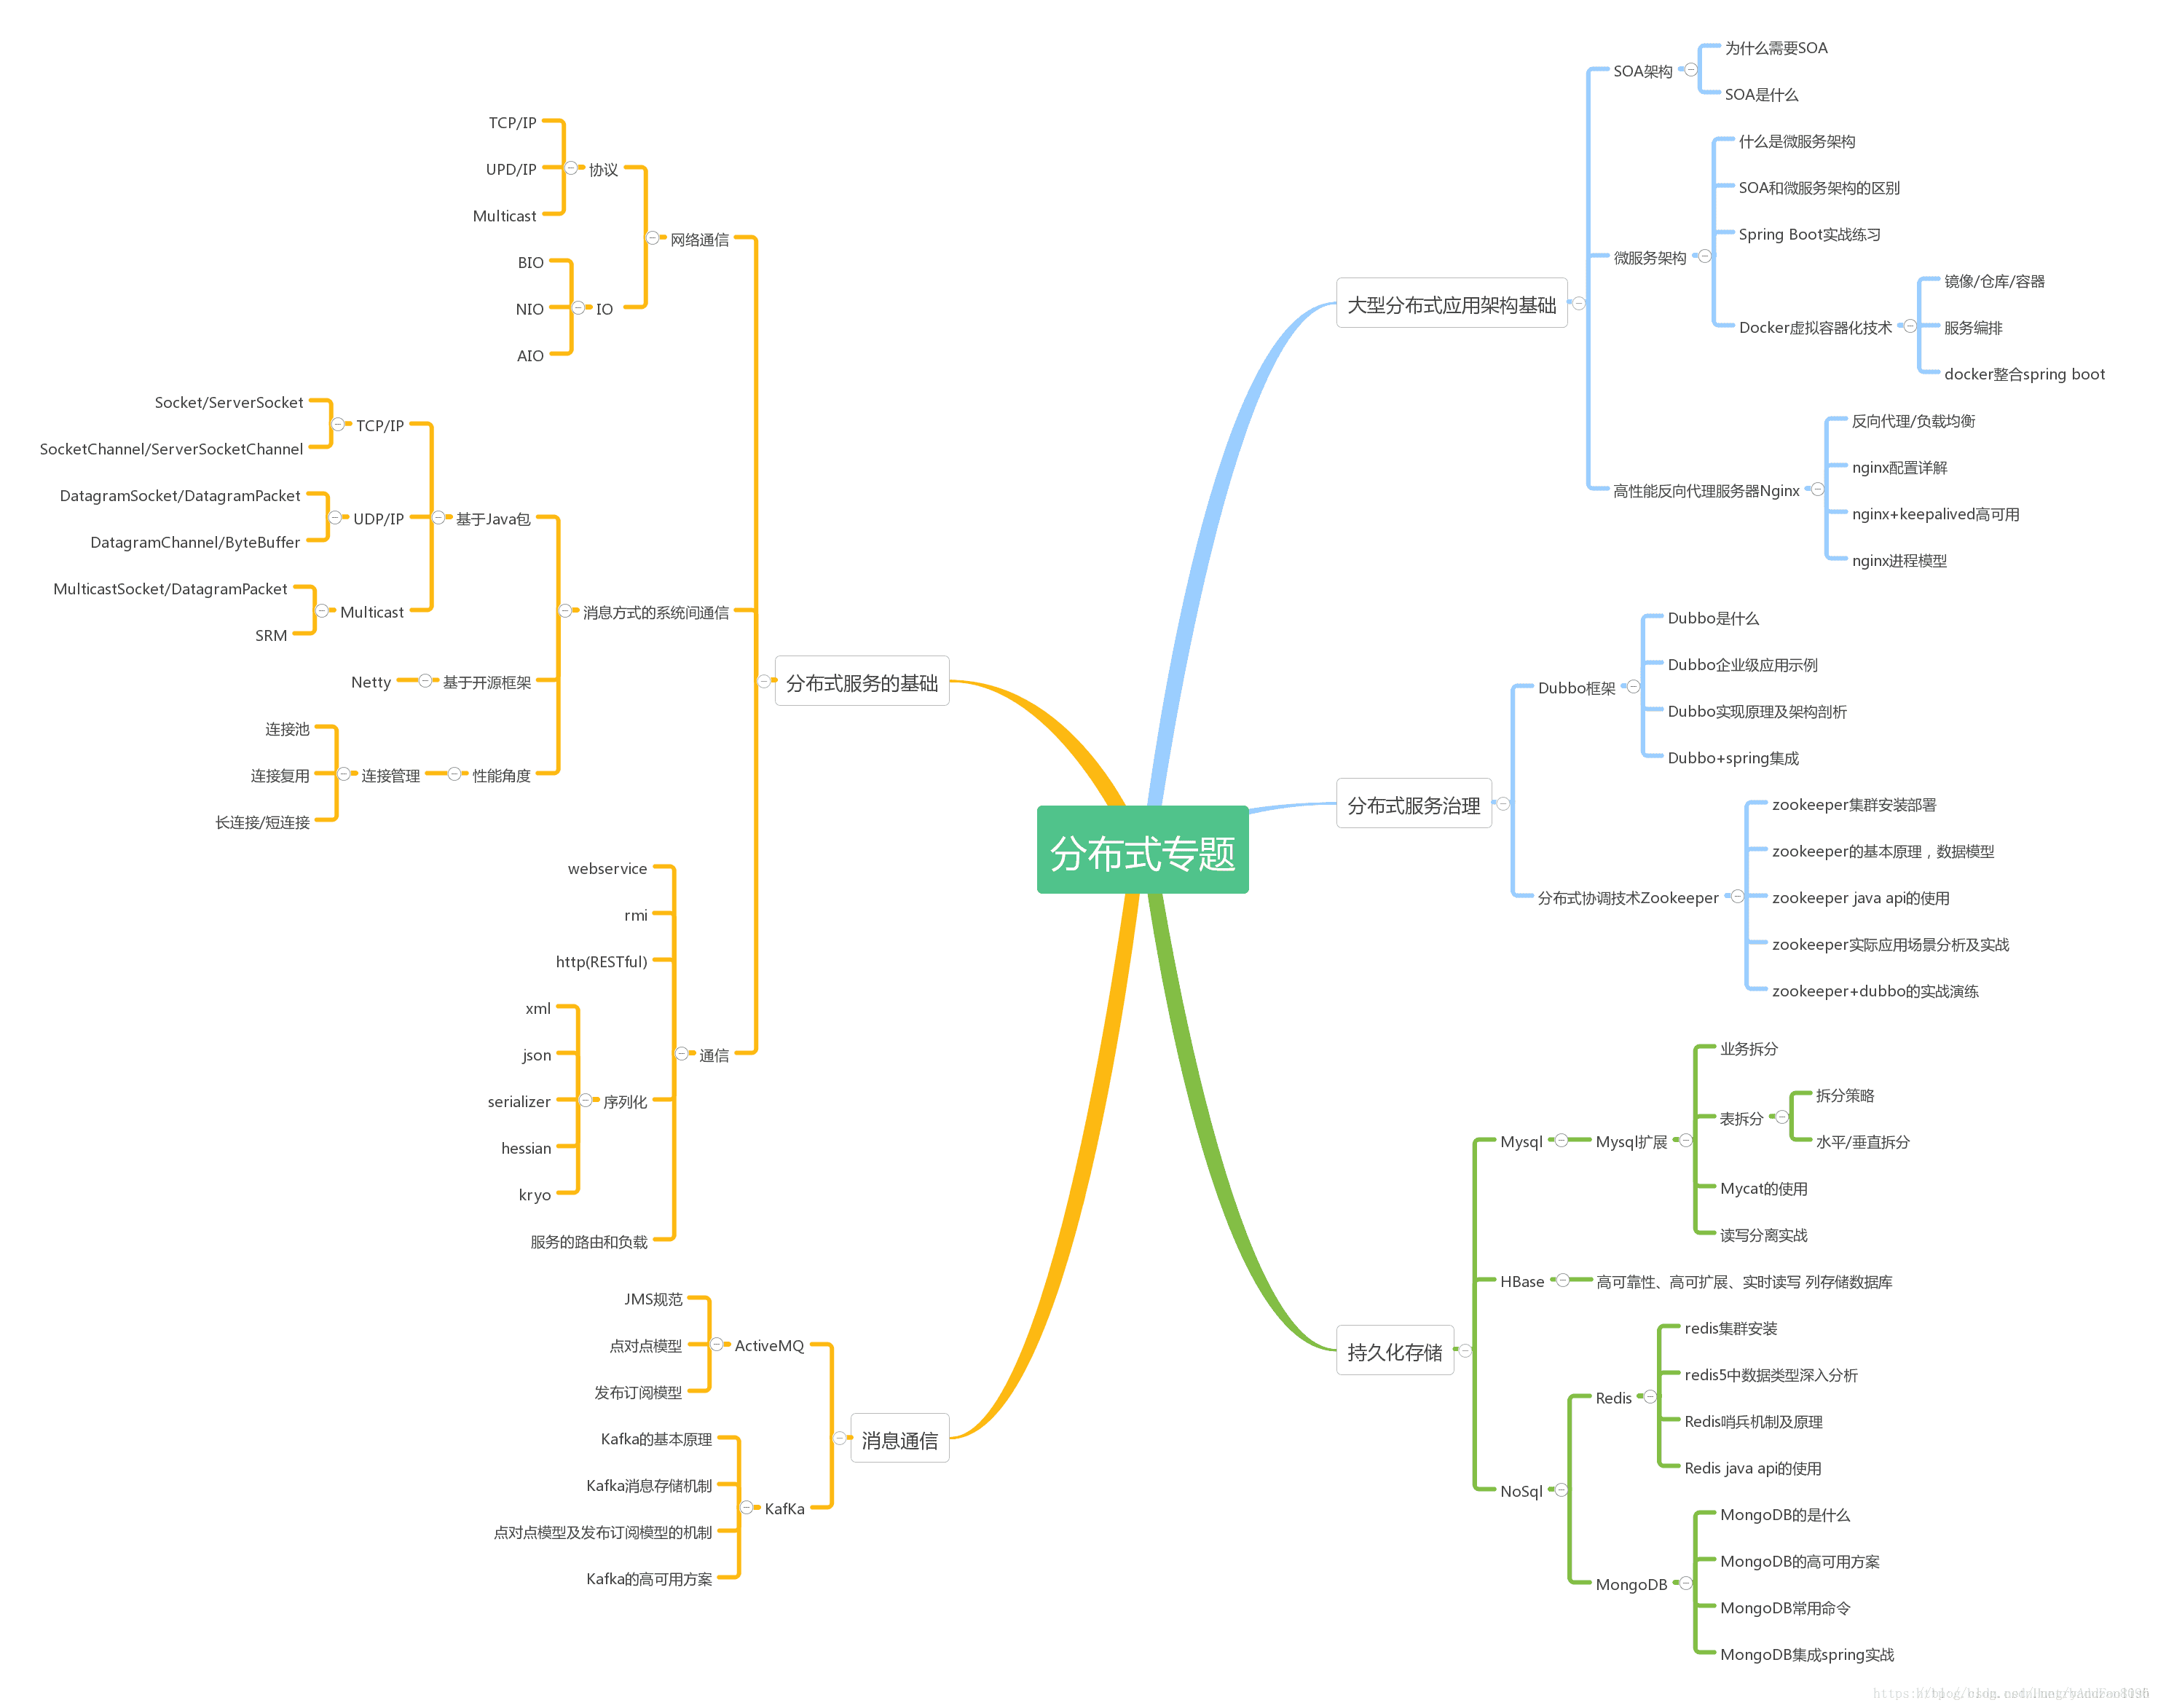
Task: Collapse the Mysql扩展 node toggle
Action: [1686, 1140]
